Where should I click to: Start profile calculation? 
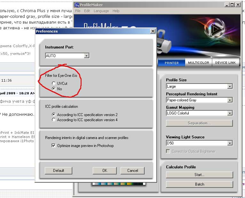tap(199, 175)
